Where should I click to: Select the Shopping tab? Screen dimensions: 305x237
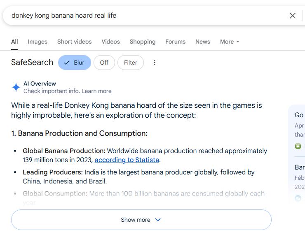(143, 42)
